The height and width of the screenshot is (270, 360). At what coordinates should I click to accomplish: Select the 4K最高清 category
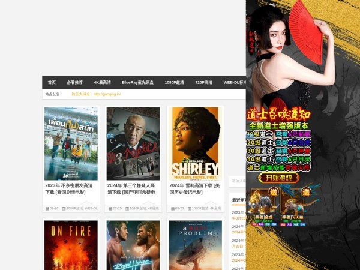[x=103, y=82]
